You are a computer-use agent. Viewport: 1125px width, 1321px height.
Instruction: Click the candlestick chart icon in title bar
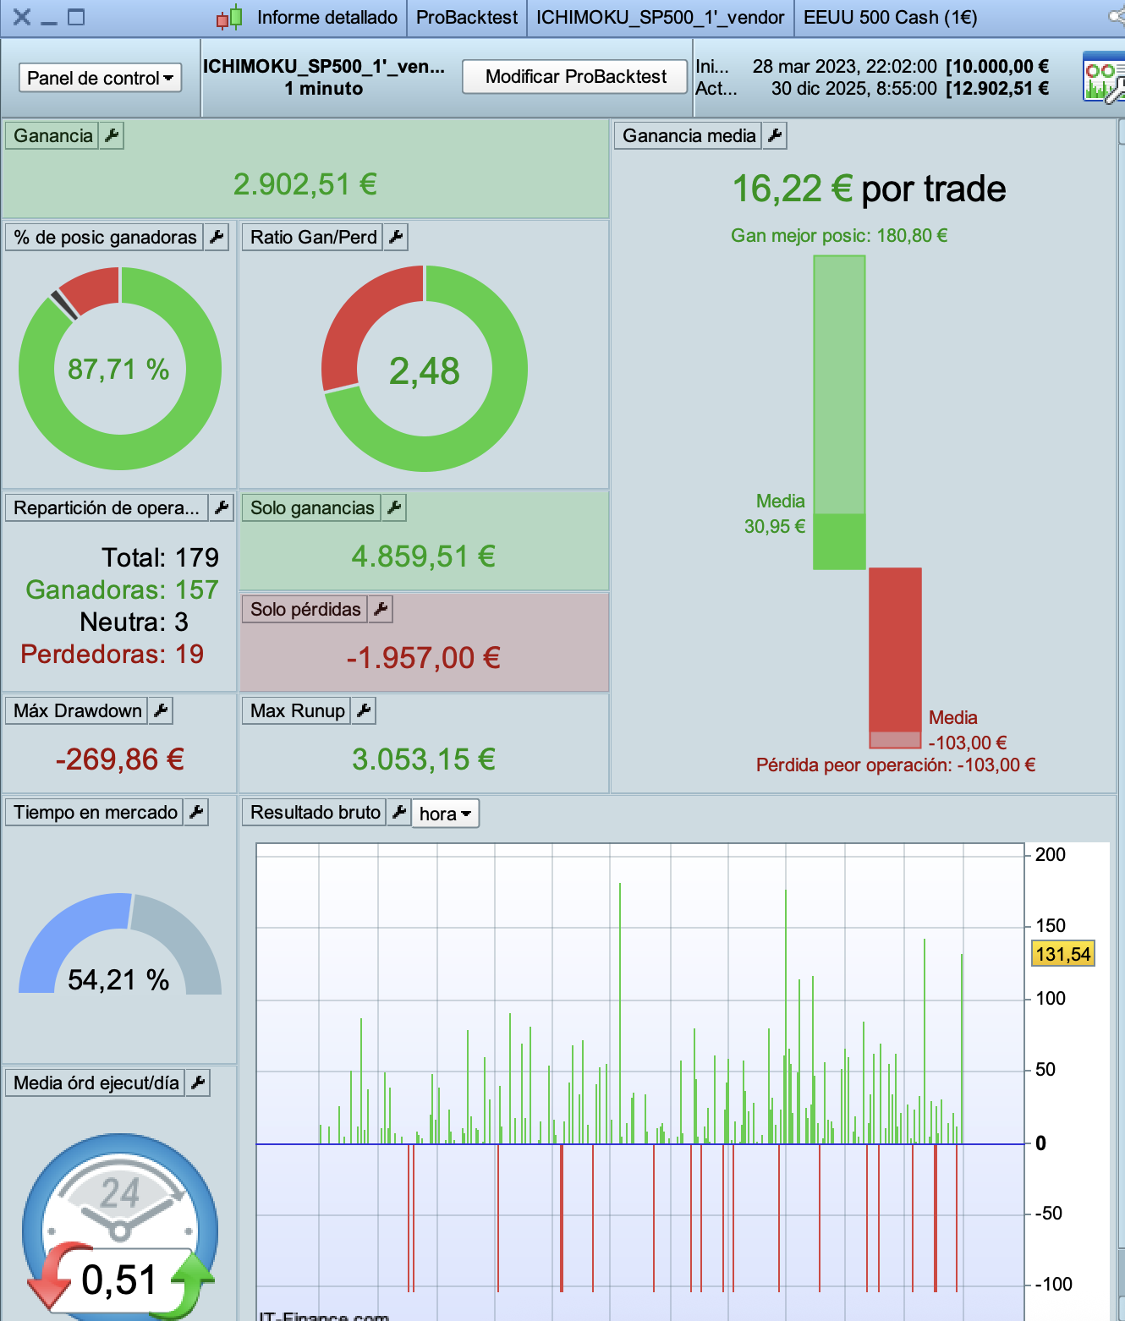(x=229, y=18)
